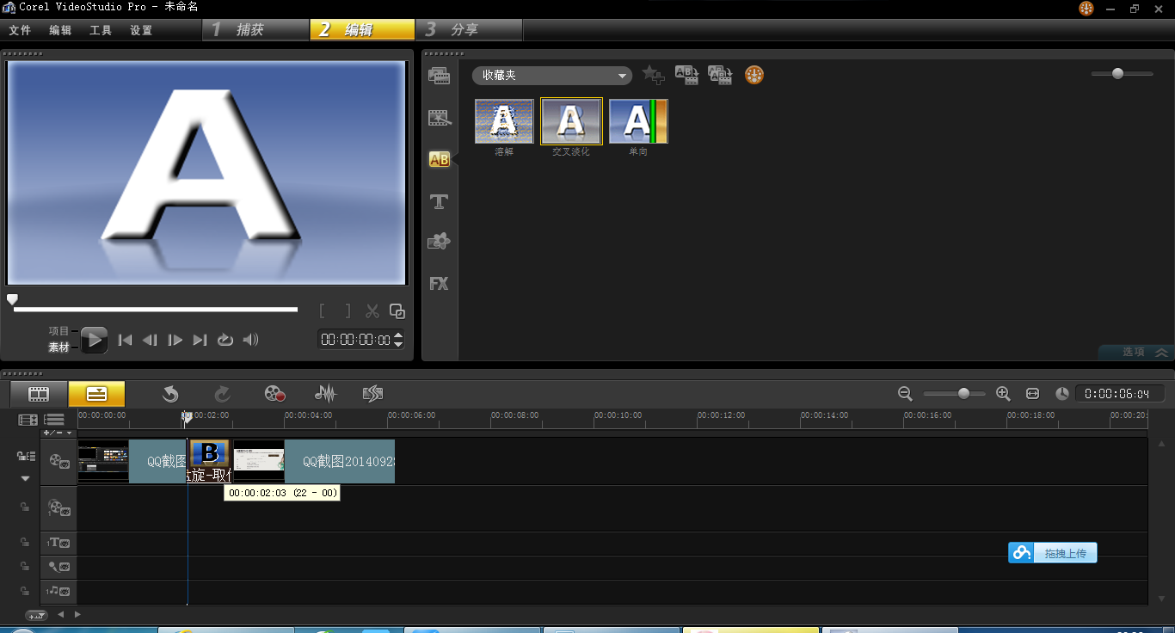Viewport: 1175px width, 633px height.
Task: Apply current effect to video track
Action: tap(686, 75)
